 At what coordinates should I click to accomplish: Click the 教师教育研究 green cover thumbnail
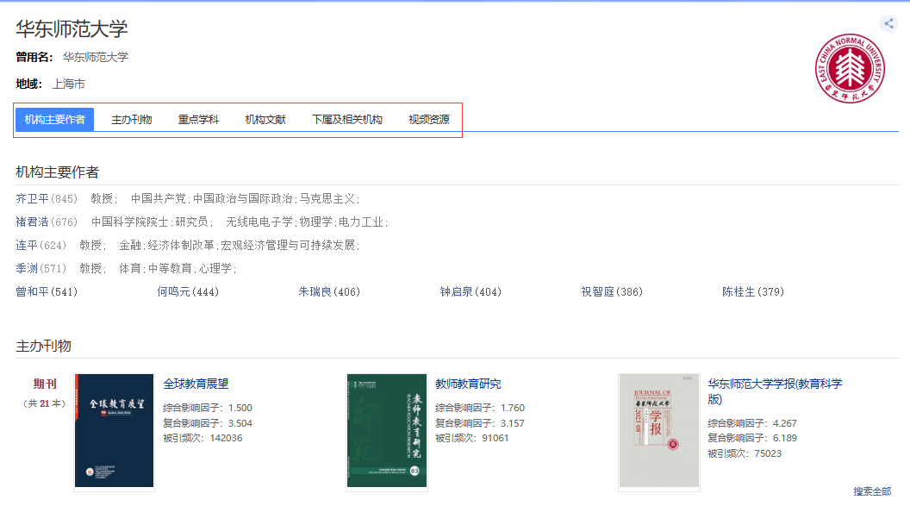(x=387, y=430)
